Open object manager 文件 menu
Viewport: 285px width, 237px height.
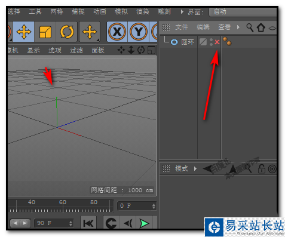(x=182, y=27)
